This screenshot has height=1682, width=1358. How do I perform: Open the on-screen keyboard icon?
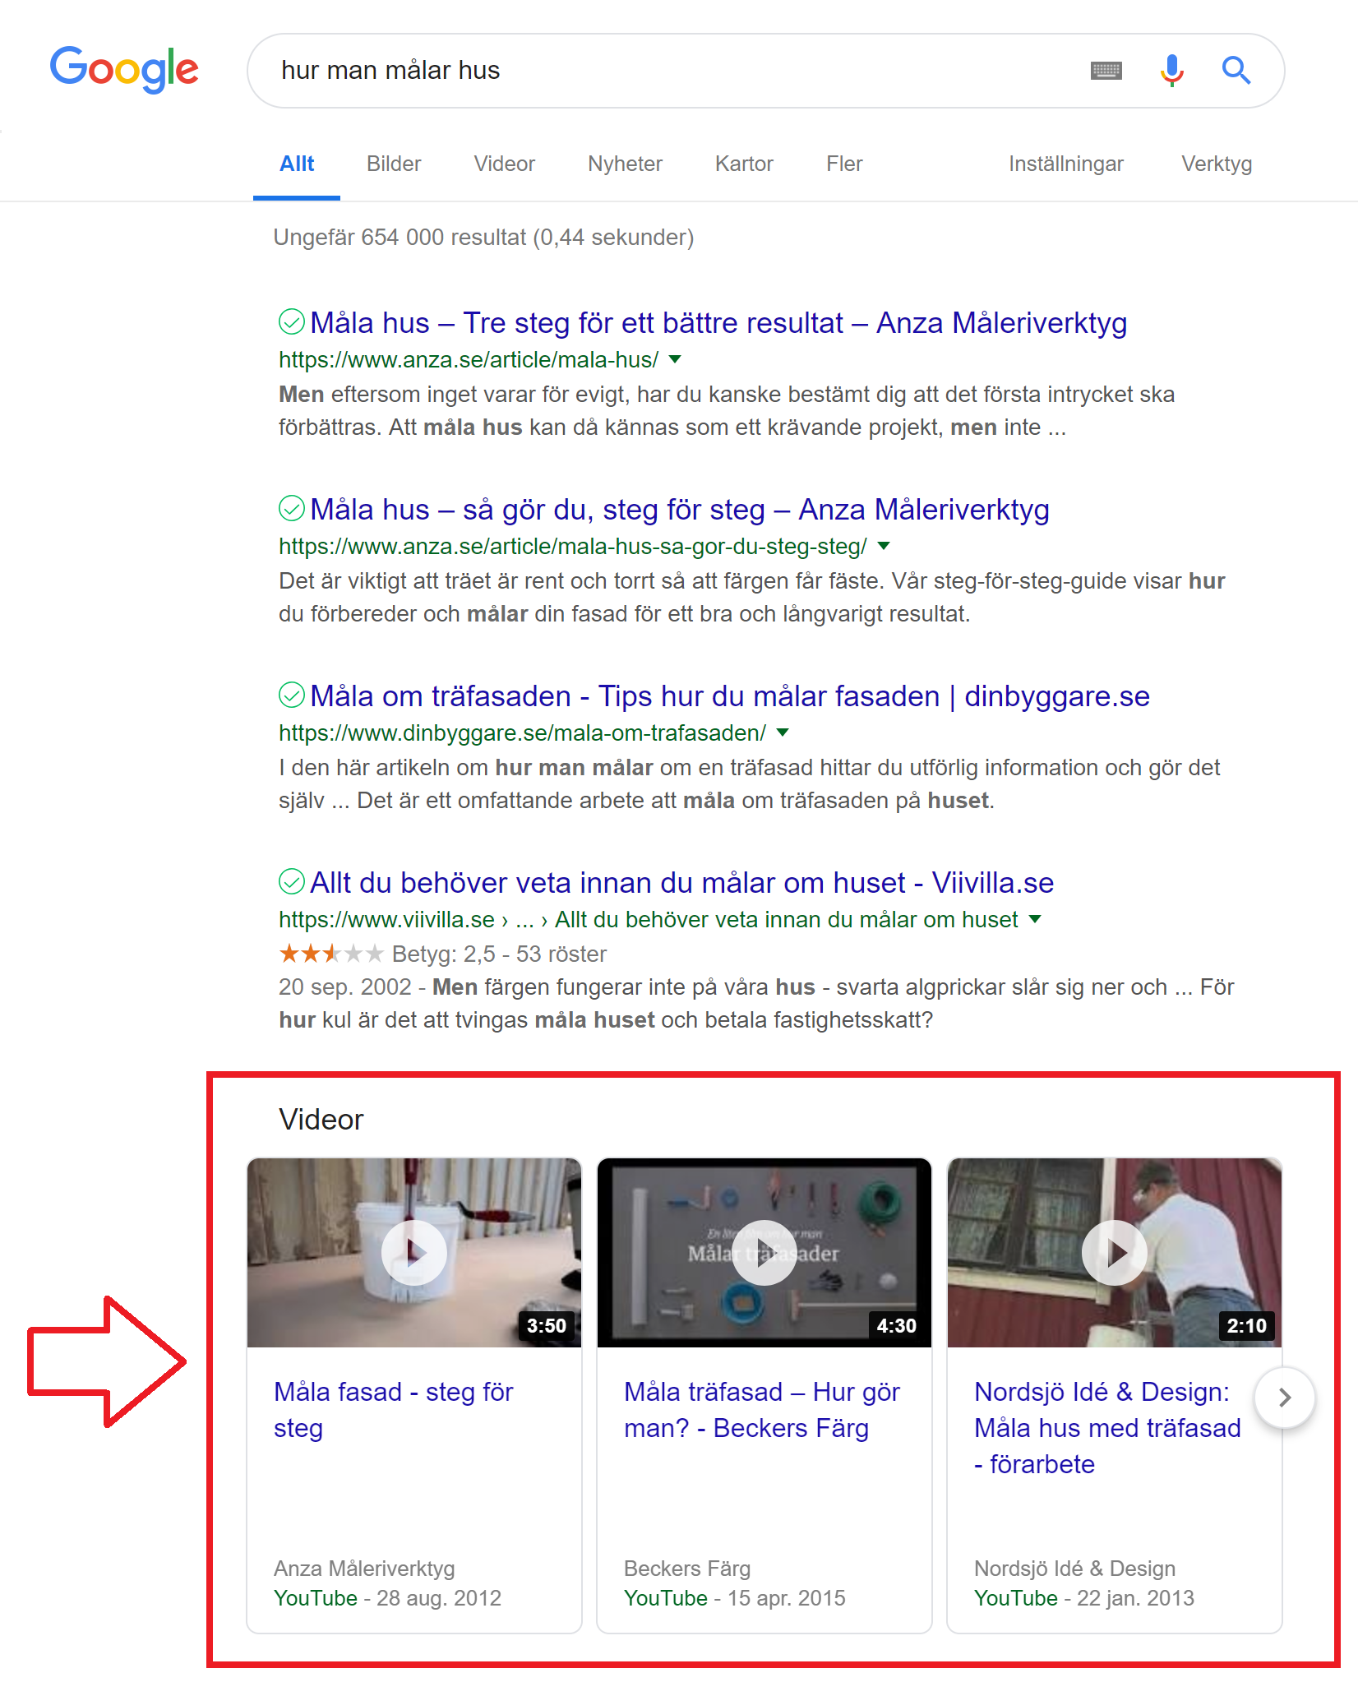[1106, 71]
